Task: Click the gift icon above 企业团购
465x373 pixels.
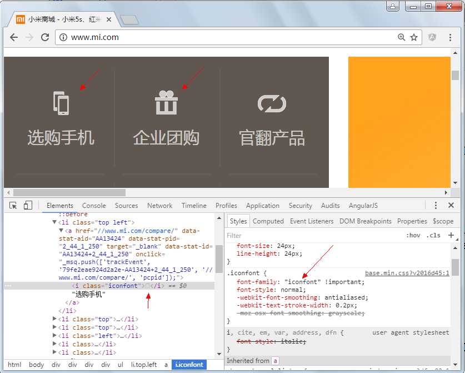Action: tap(166, 102)
